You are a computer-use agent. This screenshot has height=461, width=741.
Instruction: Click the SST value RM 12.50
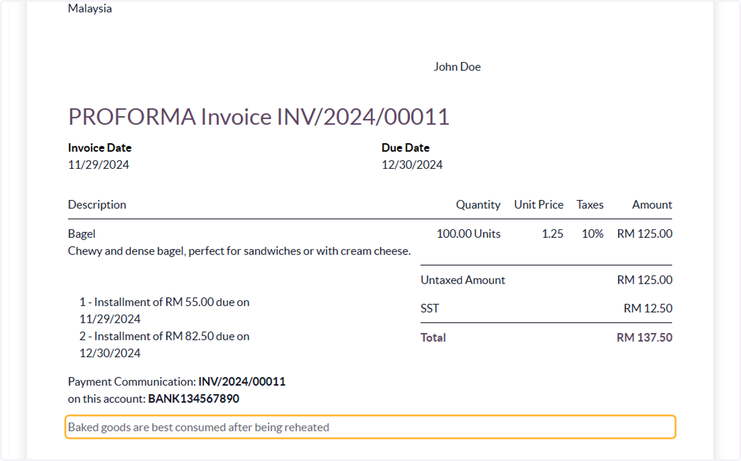click(x=648, y=308)
